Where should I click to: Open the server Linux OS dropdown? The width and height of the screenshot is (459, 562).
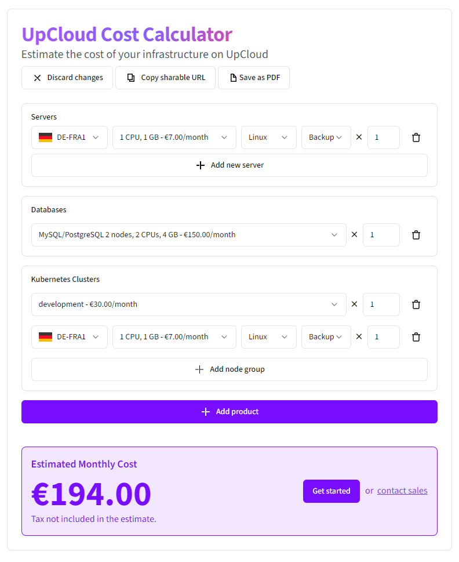(269, 137)
